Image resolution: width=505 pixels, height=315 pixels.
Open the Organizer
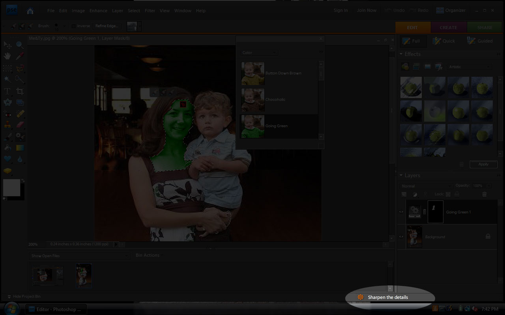point(451,11)
